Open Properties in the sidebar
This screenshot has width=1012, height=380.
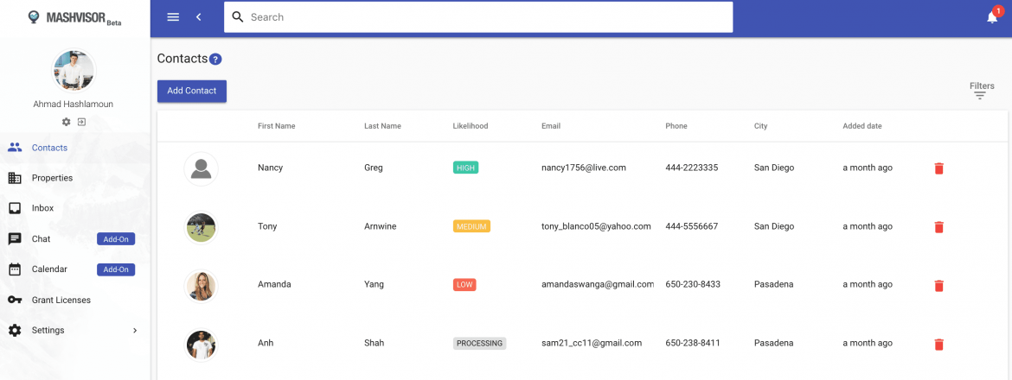coord(52,178)
